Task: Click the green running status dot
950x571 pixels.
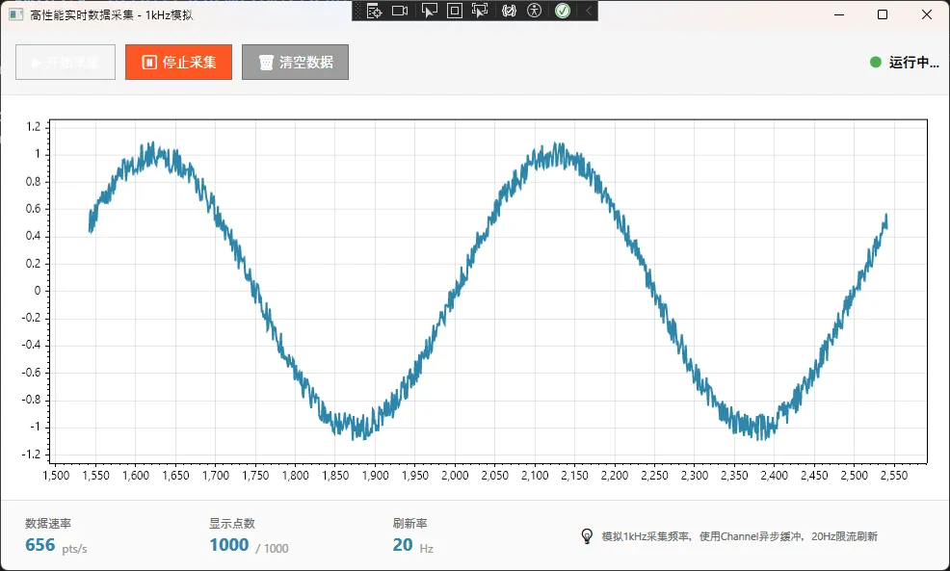Action: tap(875, 63)
